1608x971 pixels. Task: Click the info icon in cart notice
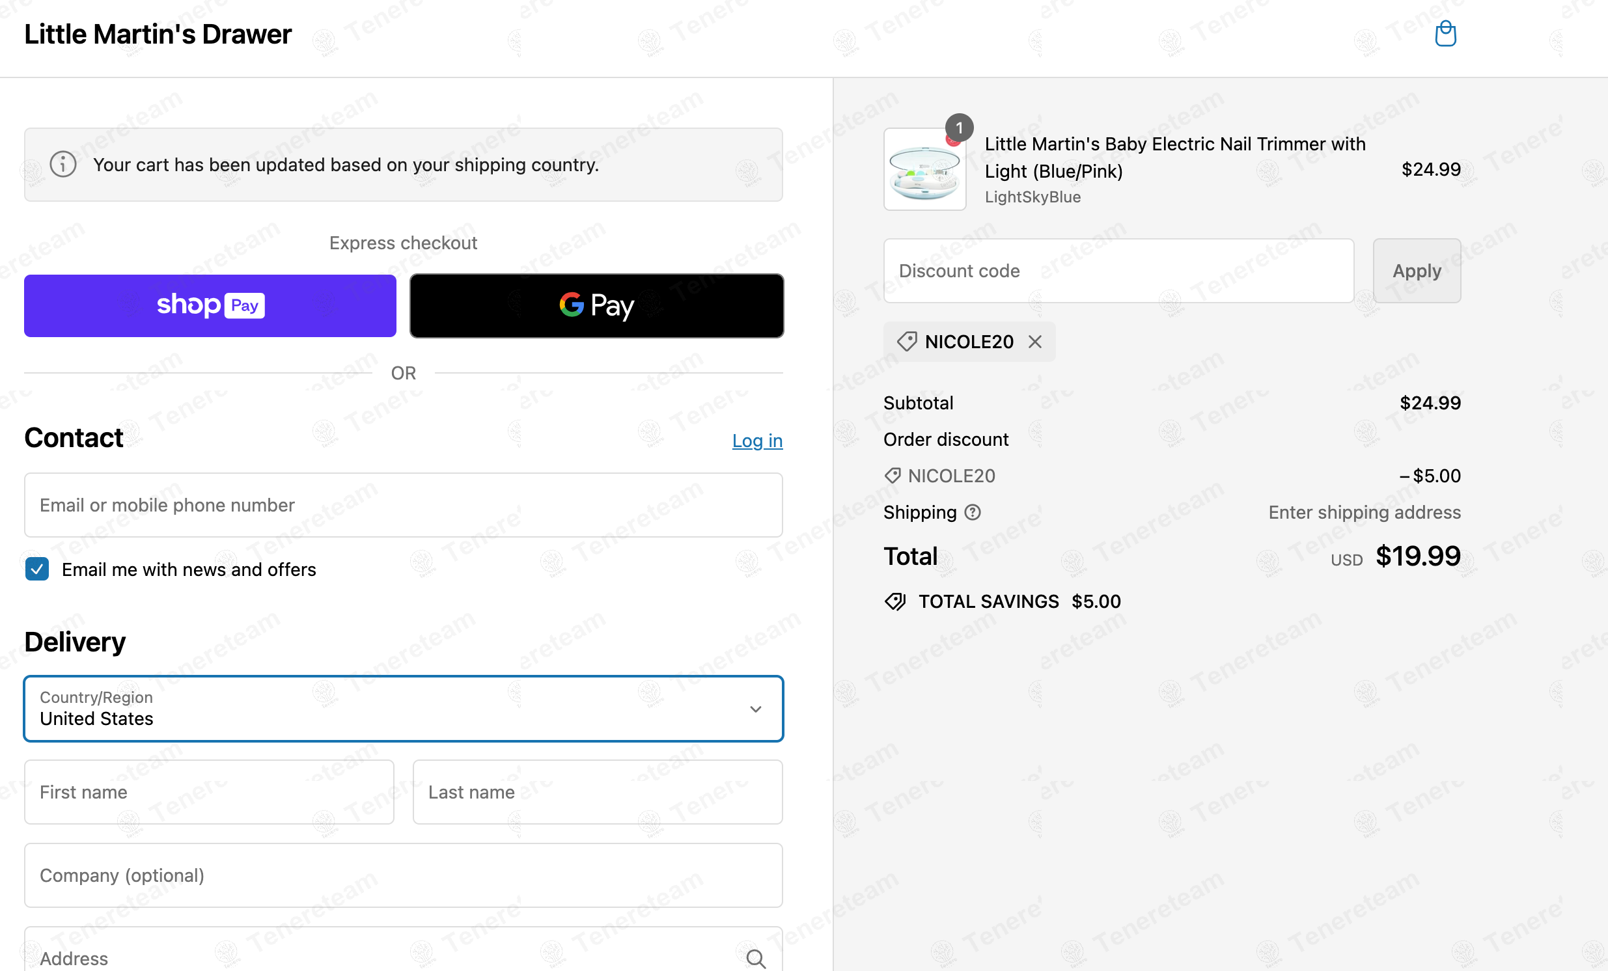click(63, 165)
